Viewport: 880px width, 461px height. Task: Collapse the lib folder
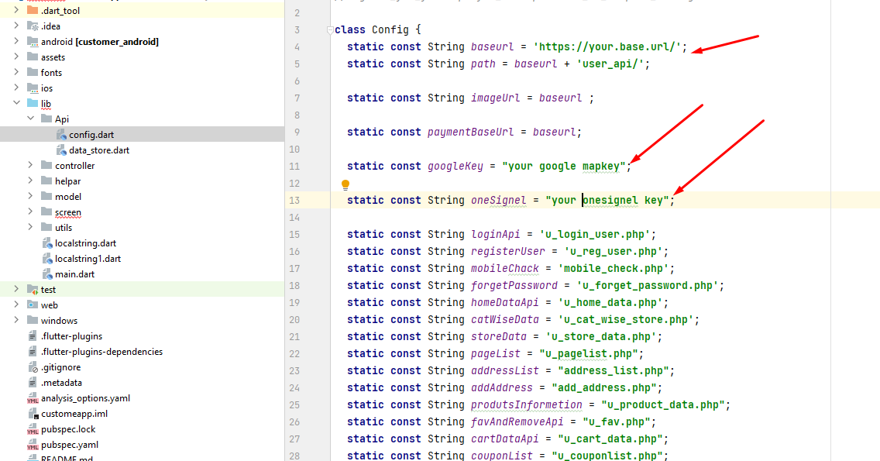coord(16,104)
